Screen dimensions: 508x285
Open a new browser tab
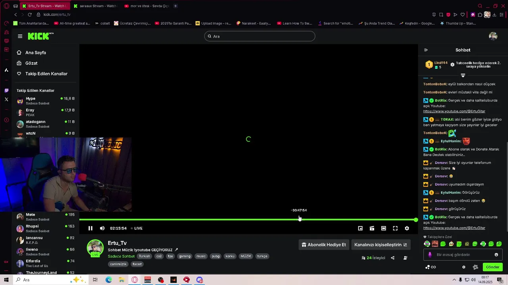[x=175, y=6]
